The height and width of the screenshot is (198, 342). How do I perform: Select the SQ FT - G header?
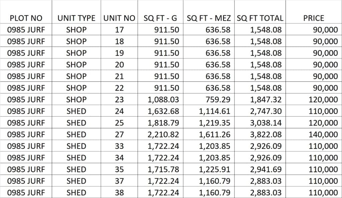pyautogui.click(x=160, y=18)
